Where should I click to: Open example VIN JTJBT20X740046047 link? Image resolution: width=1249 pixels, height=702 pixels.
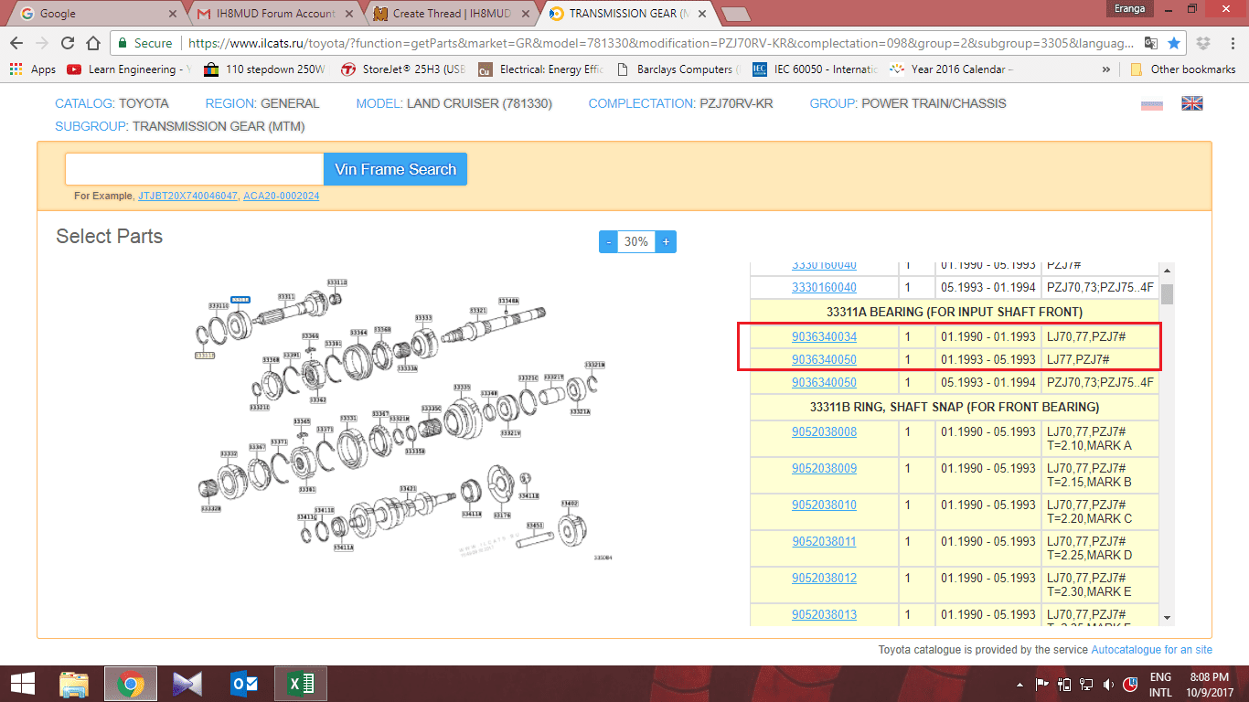[187, 196]
